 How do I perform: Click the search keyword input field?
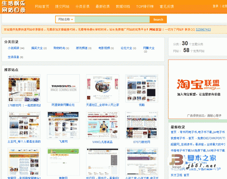tap(112, 19)
